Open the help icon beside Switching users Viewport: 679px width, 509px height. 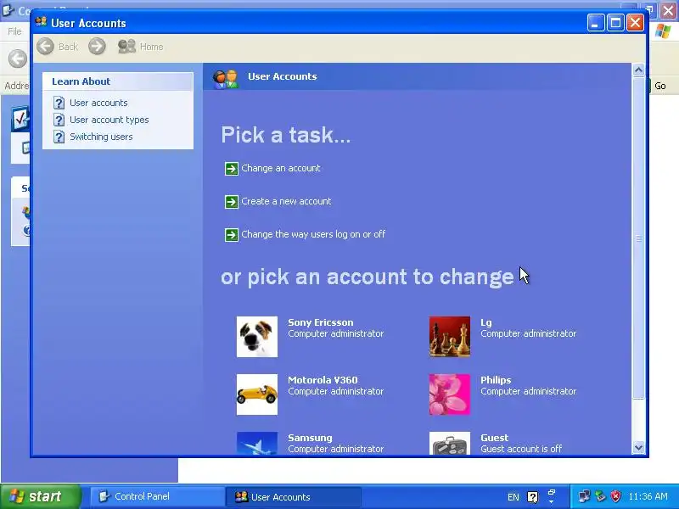click(x=59, y=137)
